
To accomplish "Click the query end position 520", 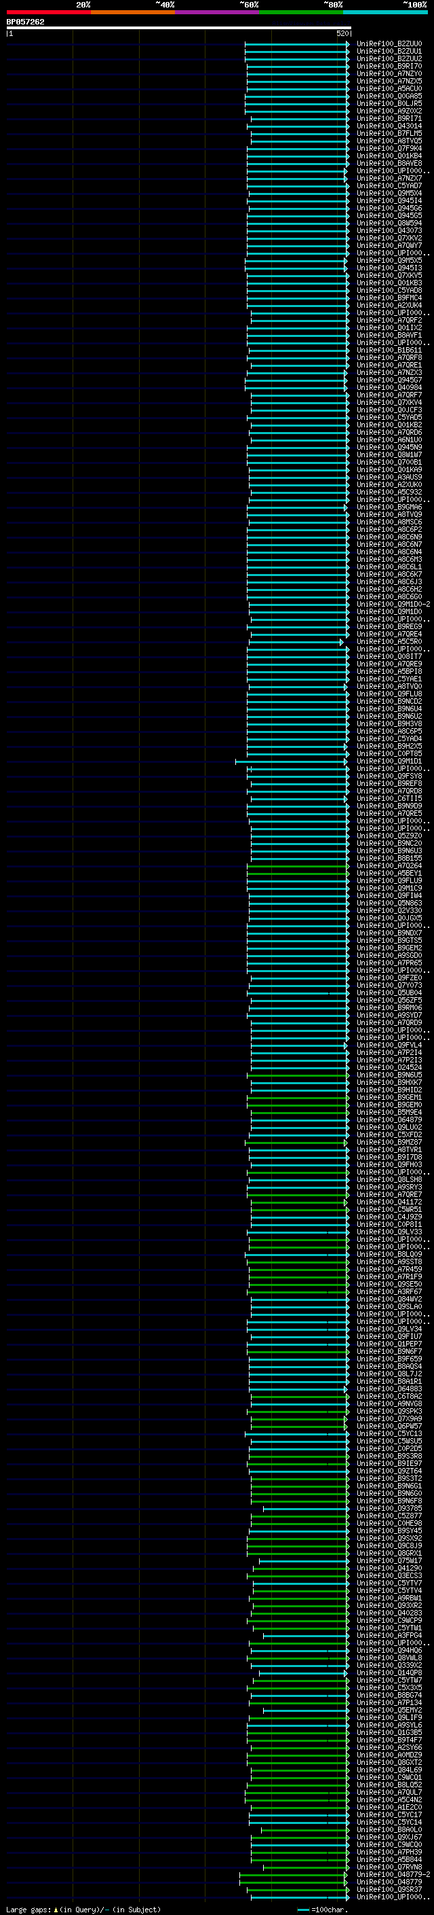I will point(342,33).
